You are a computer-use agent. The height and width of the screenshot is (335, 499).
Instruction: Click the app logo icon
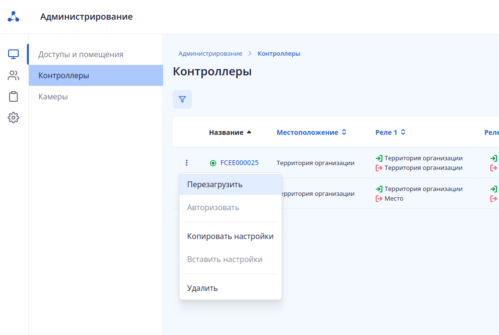[13, 17]
